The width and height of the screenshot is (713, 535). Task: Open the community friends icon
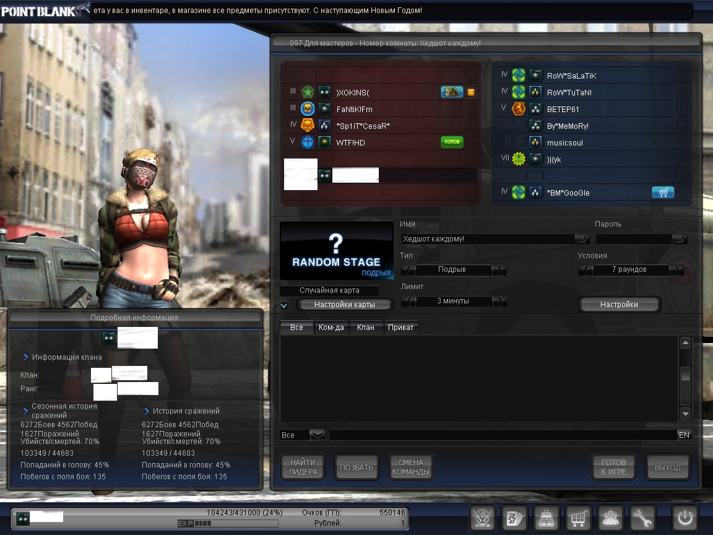(610, 518)
